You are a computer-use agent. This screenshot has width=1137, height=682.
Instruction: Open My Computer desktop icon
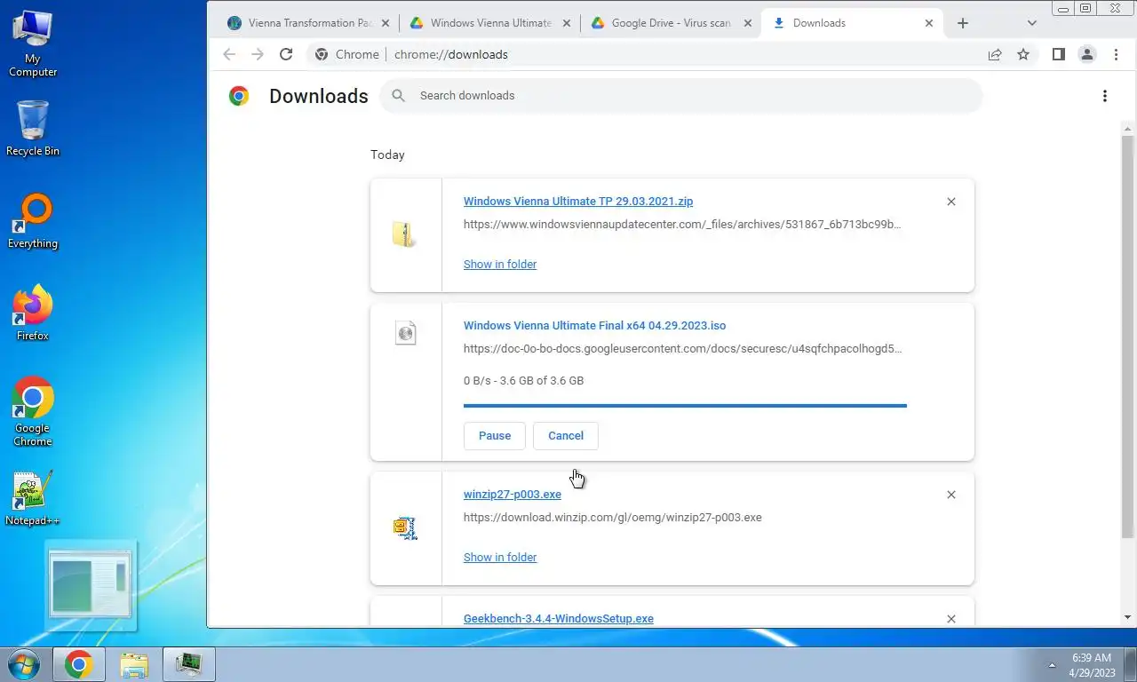[33, 44]
